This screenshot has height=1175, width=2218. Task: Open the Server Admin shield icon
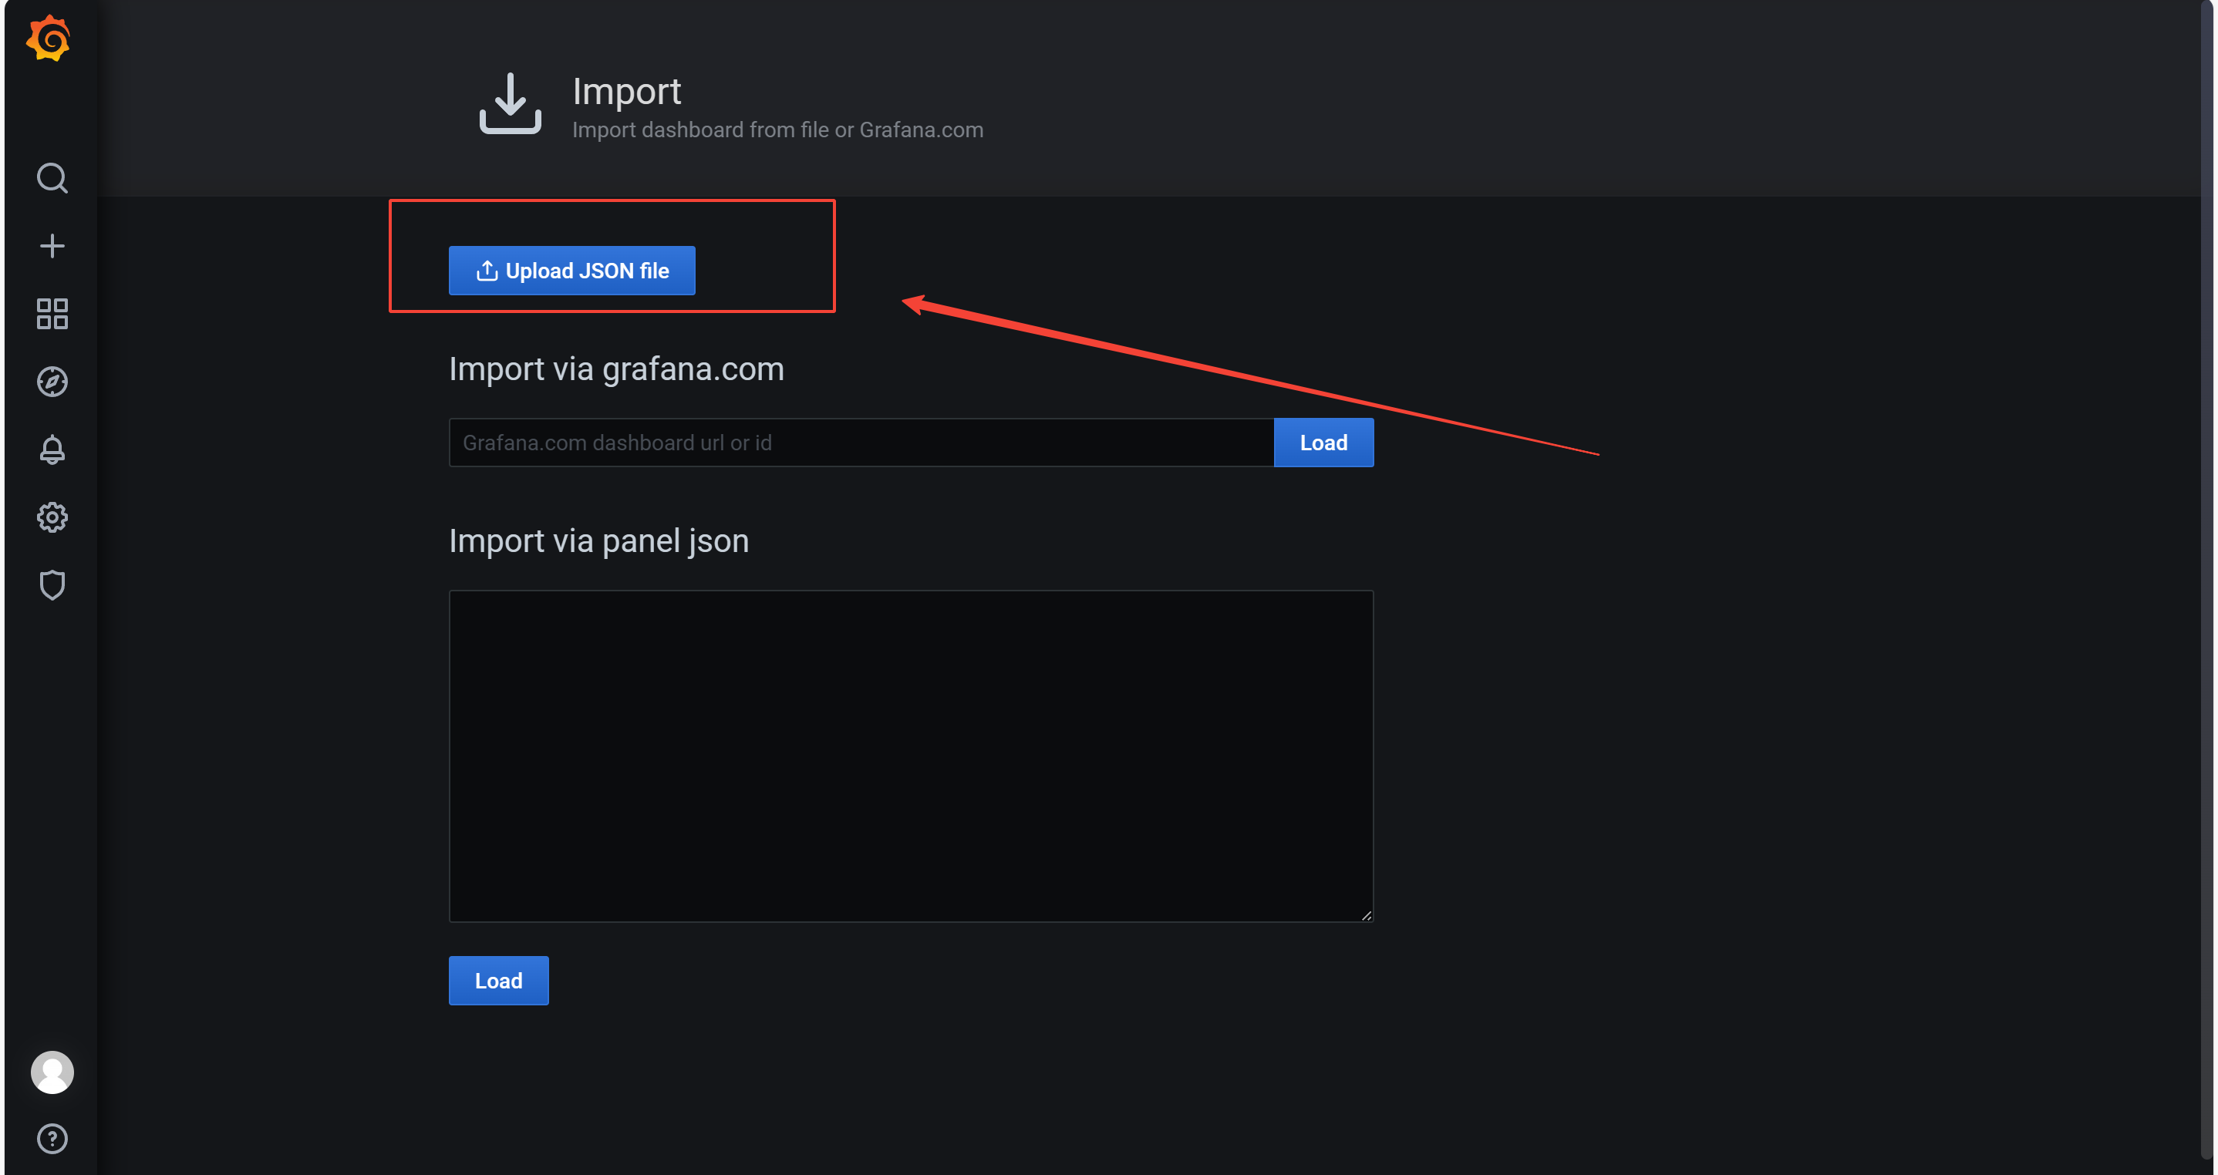pyautogui.click(x=52, y=585)
